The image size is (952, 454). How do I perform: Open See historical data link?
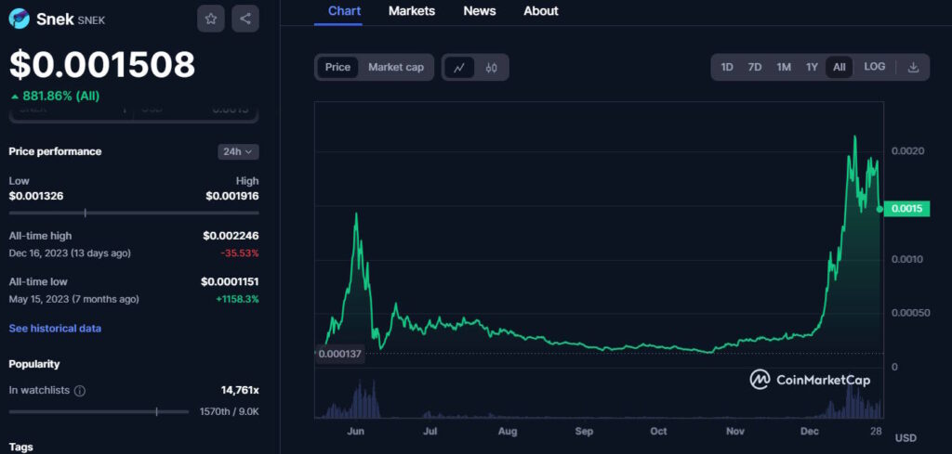point(55,329)
